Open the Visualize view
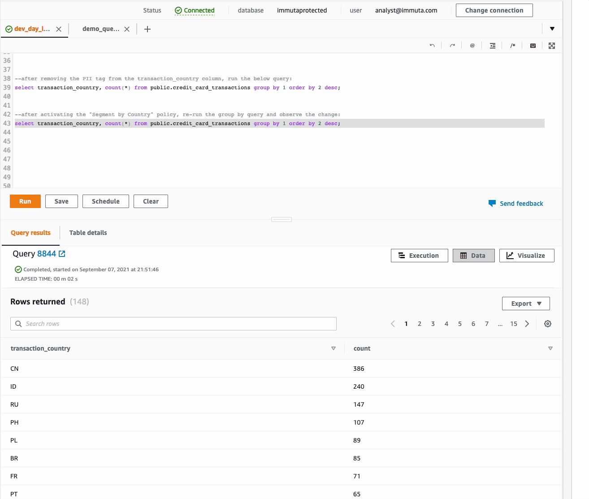Image resolution: width=589 pixels, height=499 pixels. click(527, 256)
